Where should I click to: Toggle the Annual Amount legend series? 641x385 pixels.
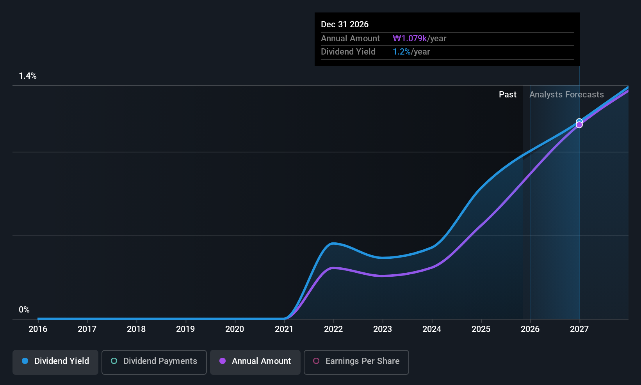pos(255,362)
